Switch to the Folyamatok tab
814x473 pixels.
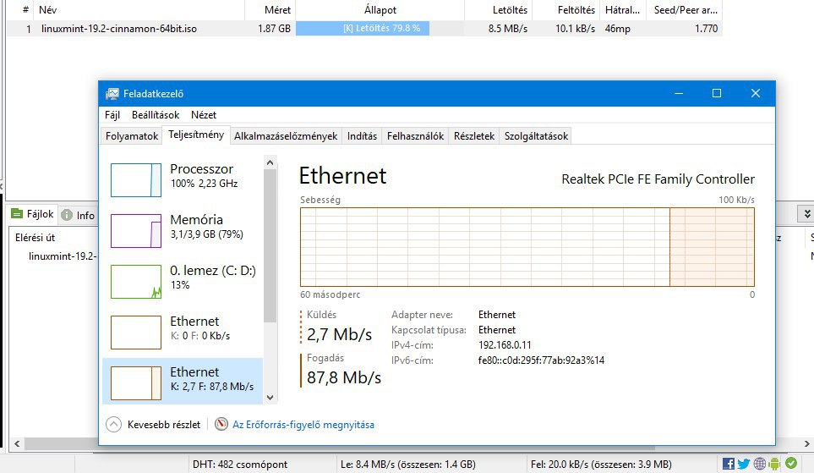coord(131,136)
